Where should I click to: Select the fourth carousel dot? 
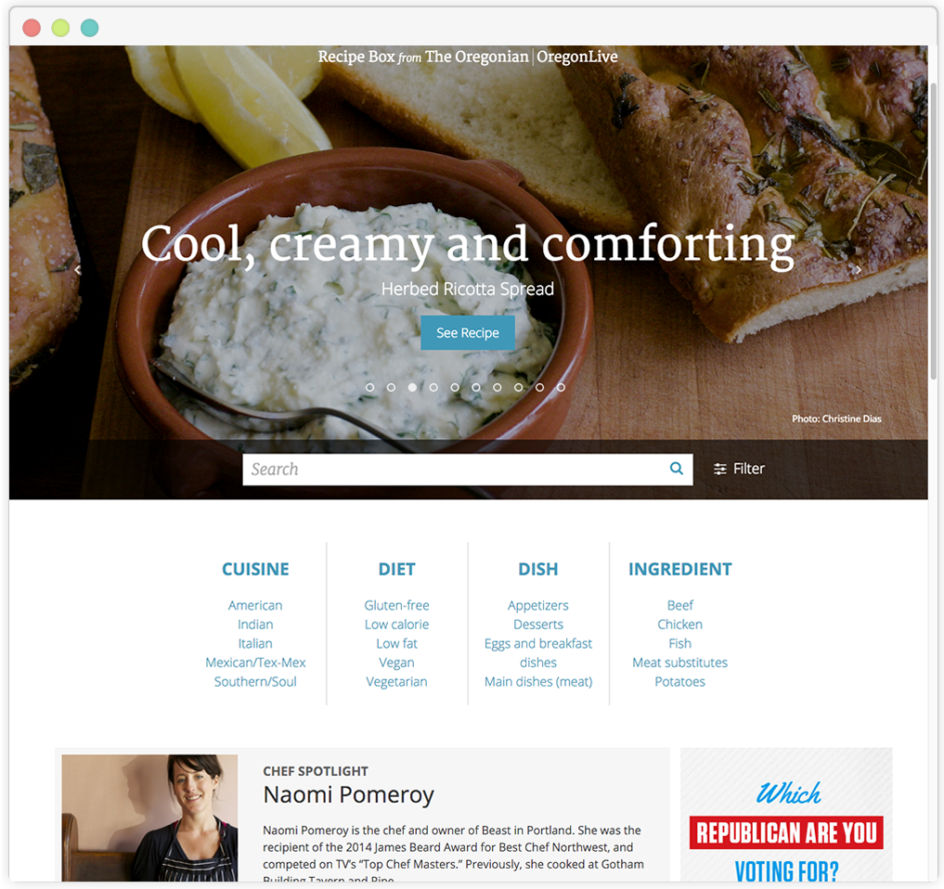click(x=433, y=388)
